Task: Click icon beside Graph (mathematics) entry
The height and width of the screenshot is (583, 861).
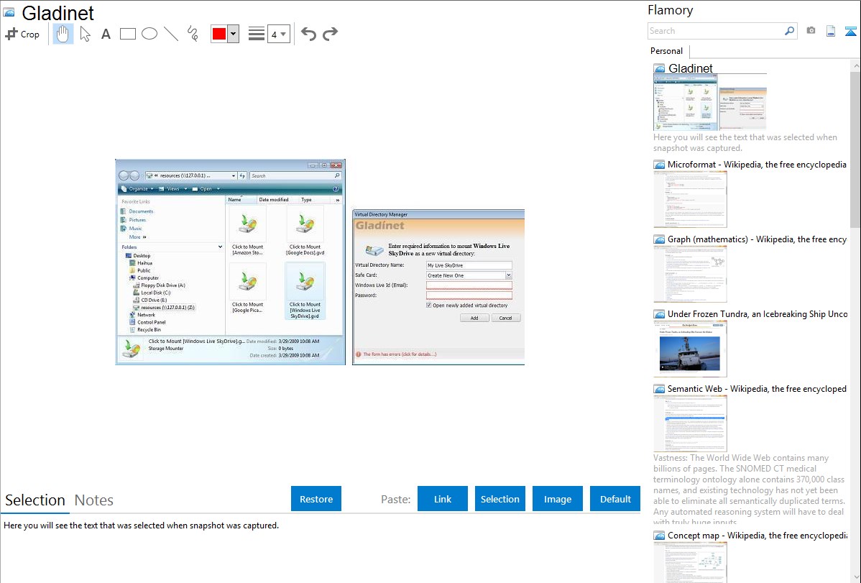Action: click(659, 239)
